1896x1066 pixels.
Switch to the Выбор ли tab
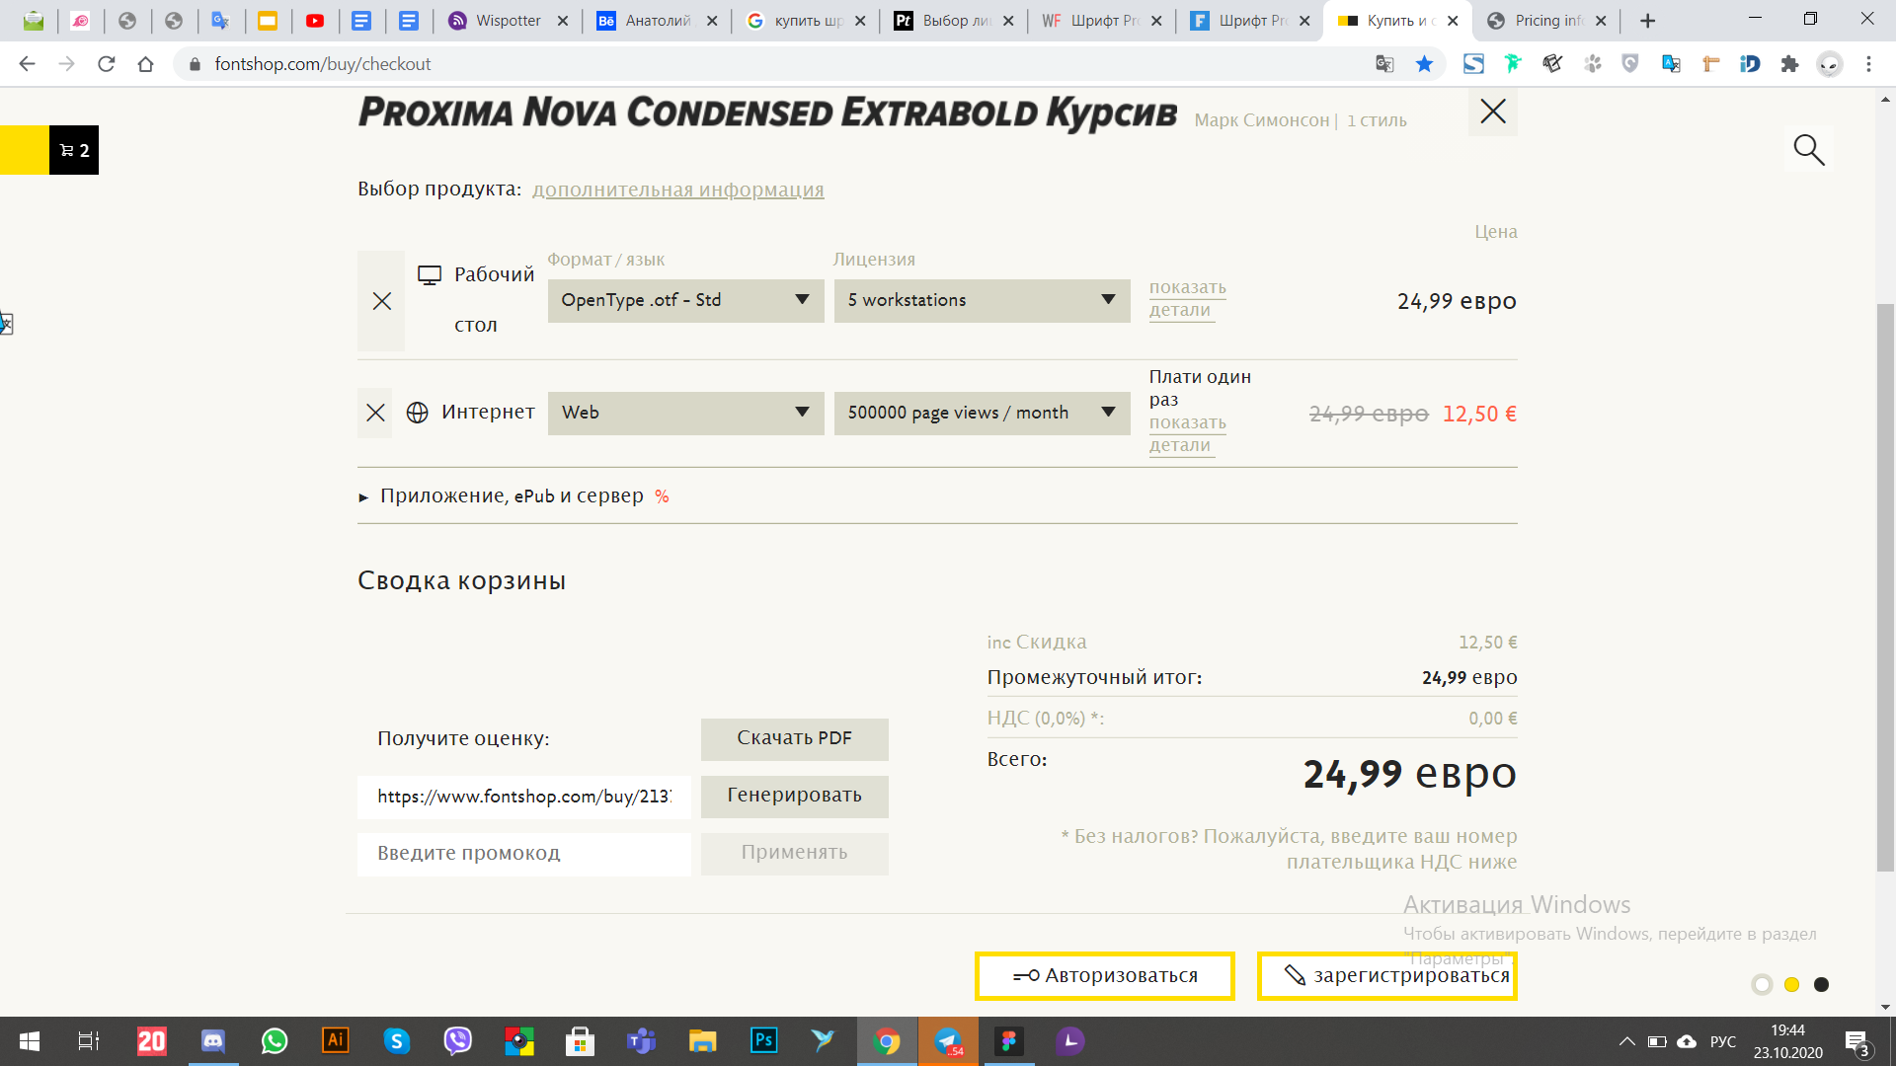953,21
